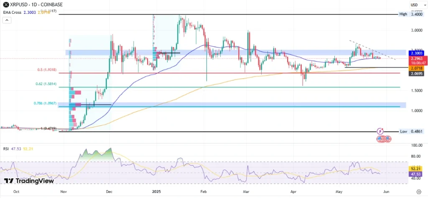Click the 0.5 (1.9318) Fibonacci label
The height and width of the screenshot is (198, 428).
point(47,70)
